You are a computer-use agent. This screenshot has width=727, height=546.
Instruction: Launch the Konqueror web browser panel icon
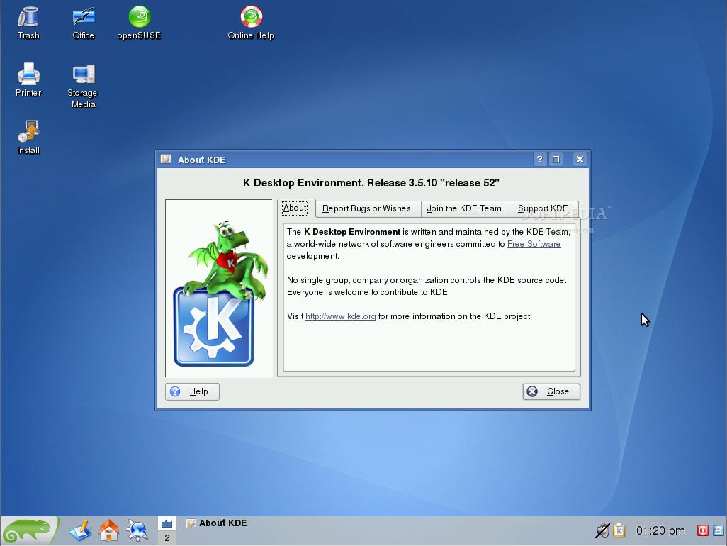coord(137,530)
